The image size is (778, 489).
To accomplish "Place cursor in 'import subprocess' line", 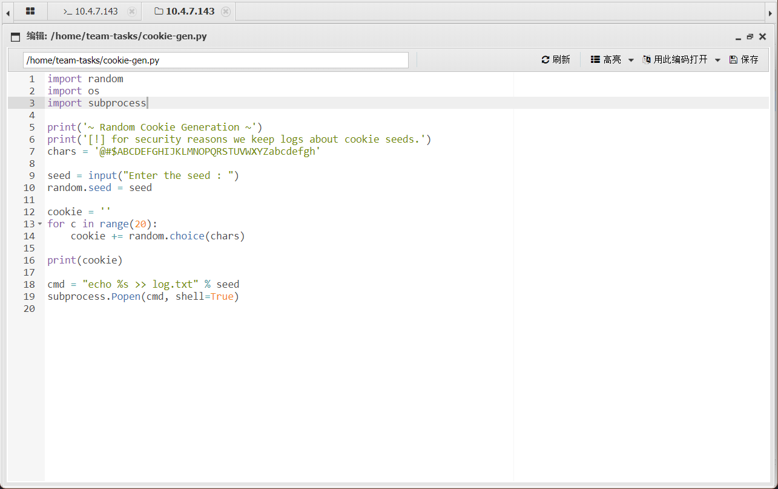I will tap(97, 103).
